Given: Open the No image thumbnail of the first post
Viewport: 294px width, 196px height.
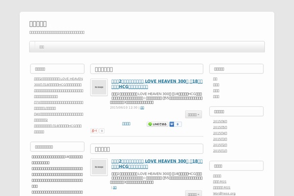Looking at the screenshot, I should point(99,87).
